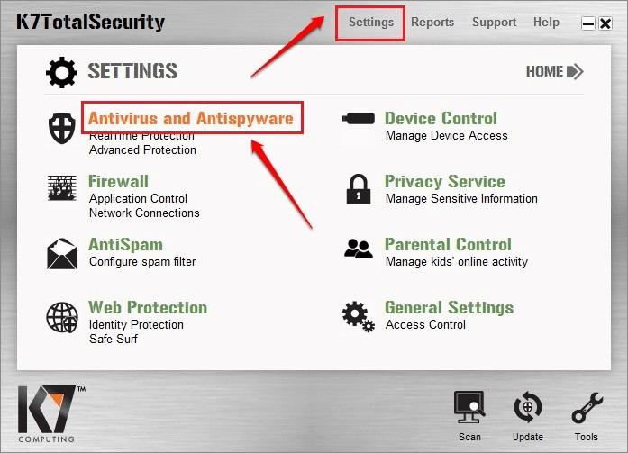Open the Help menu
The width and height of the screenshot is (628, 453).
point(546,22)
